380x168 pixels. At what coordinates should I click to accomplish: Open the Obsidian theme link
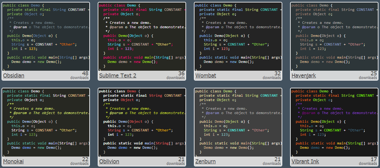[14, 76]
